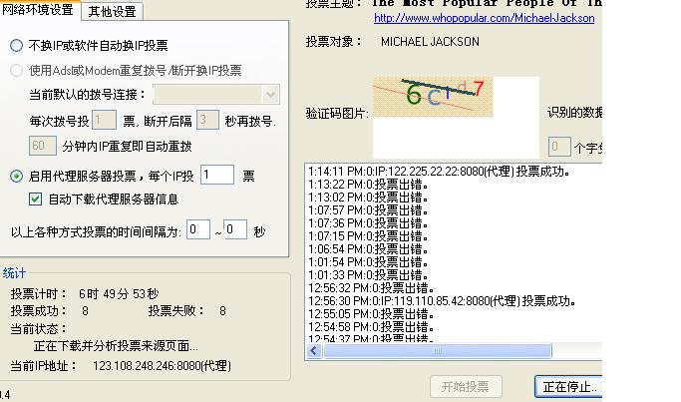Image resolution: width=681 pixels, height=402 pixels.
Task: Click the left arrow of the log scrollbar
Action: 314,351
